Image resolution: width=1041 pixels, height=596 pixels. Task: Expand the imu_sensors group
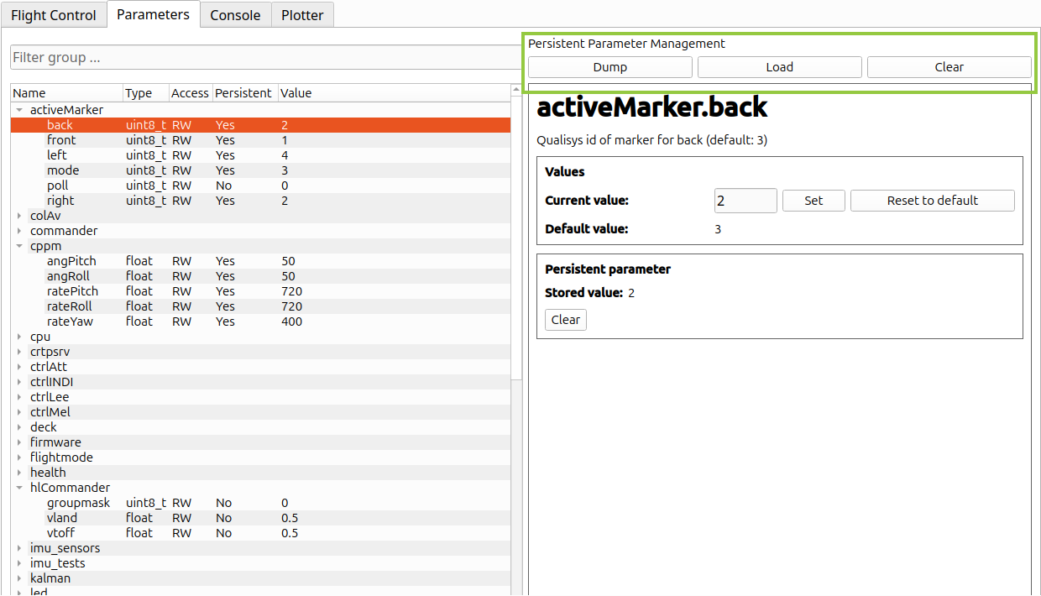point(19,548)
